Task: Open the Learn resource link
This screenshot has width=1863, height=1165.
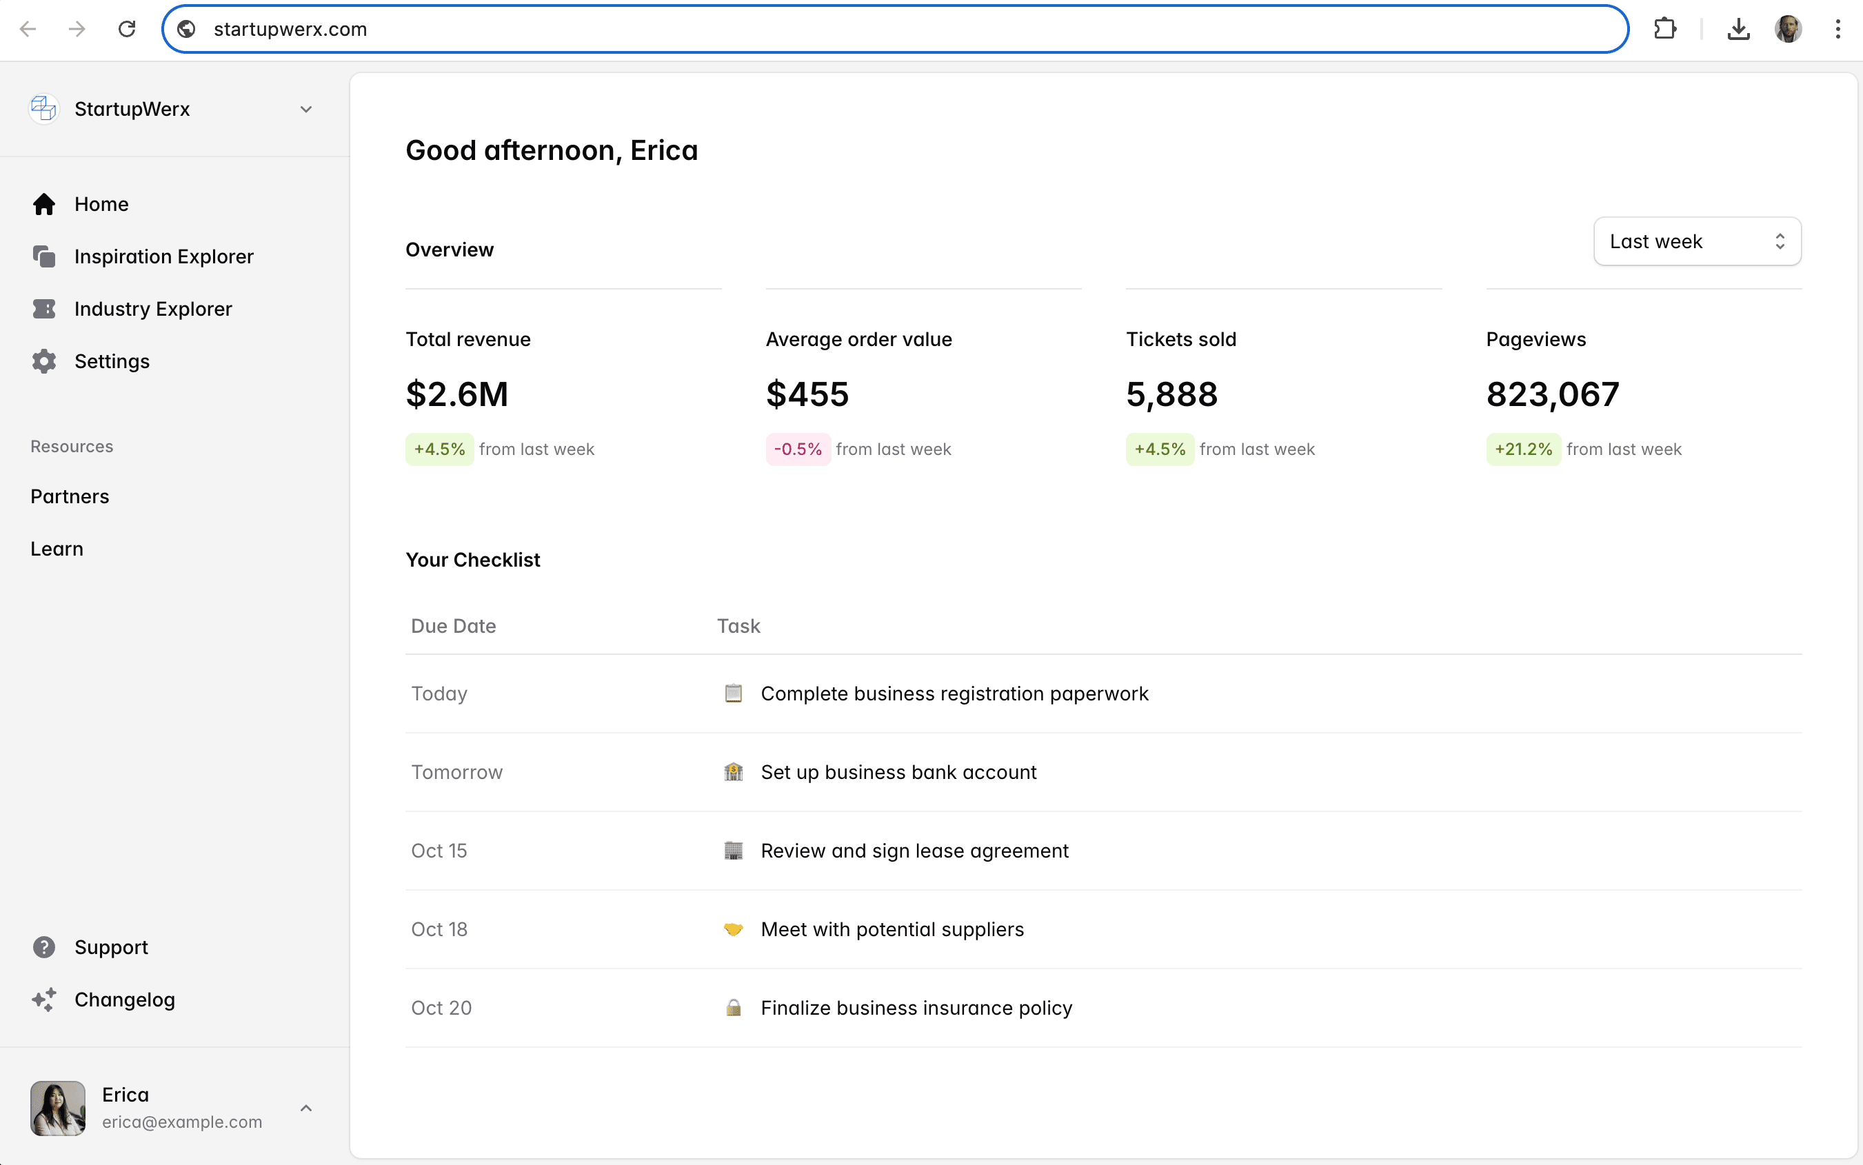Action: (57, 549)
